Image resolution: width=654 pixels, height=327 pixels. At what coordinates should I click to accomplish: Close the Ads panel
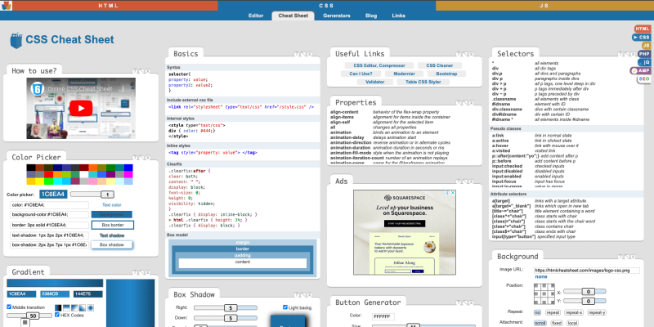(472, 181)
